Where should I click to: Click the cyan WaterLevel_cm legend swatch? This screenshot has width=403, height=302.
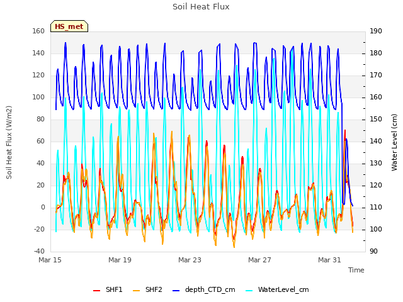point(249,291)
